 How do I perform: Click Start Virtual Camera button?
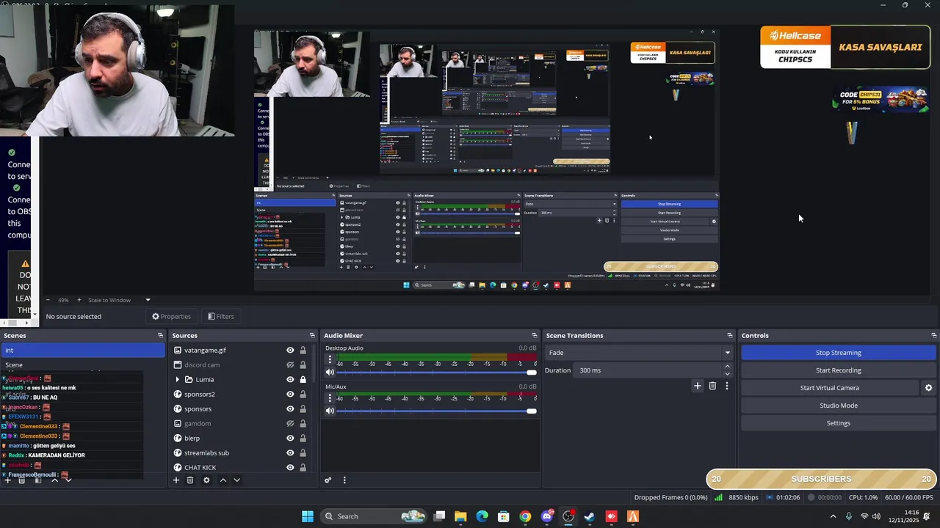830,388
